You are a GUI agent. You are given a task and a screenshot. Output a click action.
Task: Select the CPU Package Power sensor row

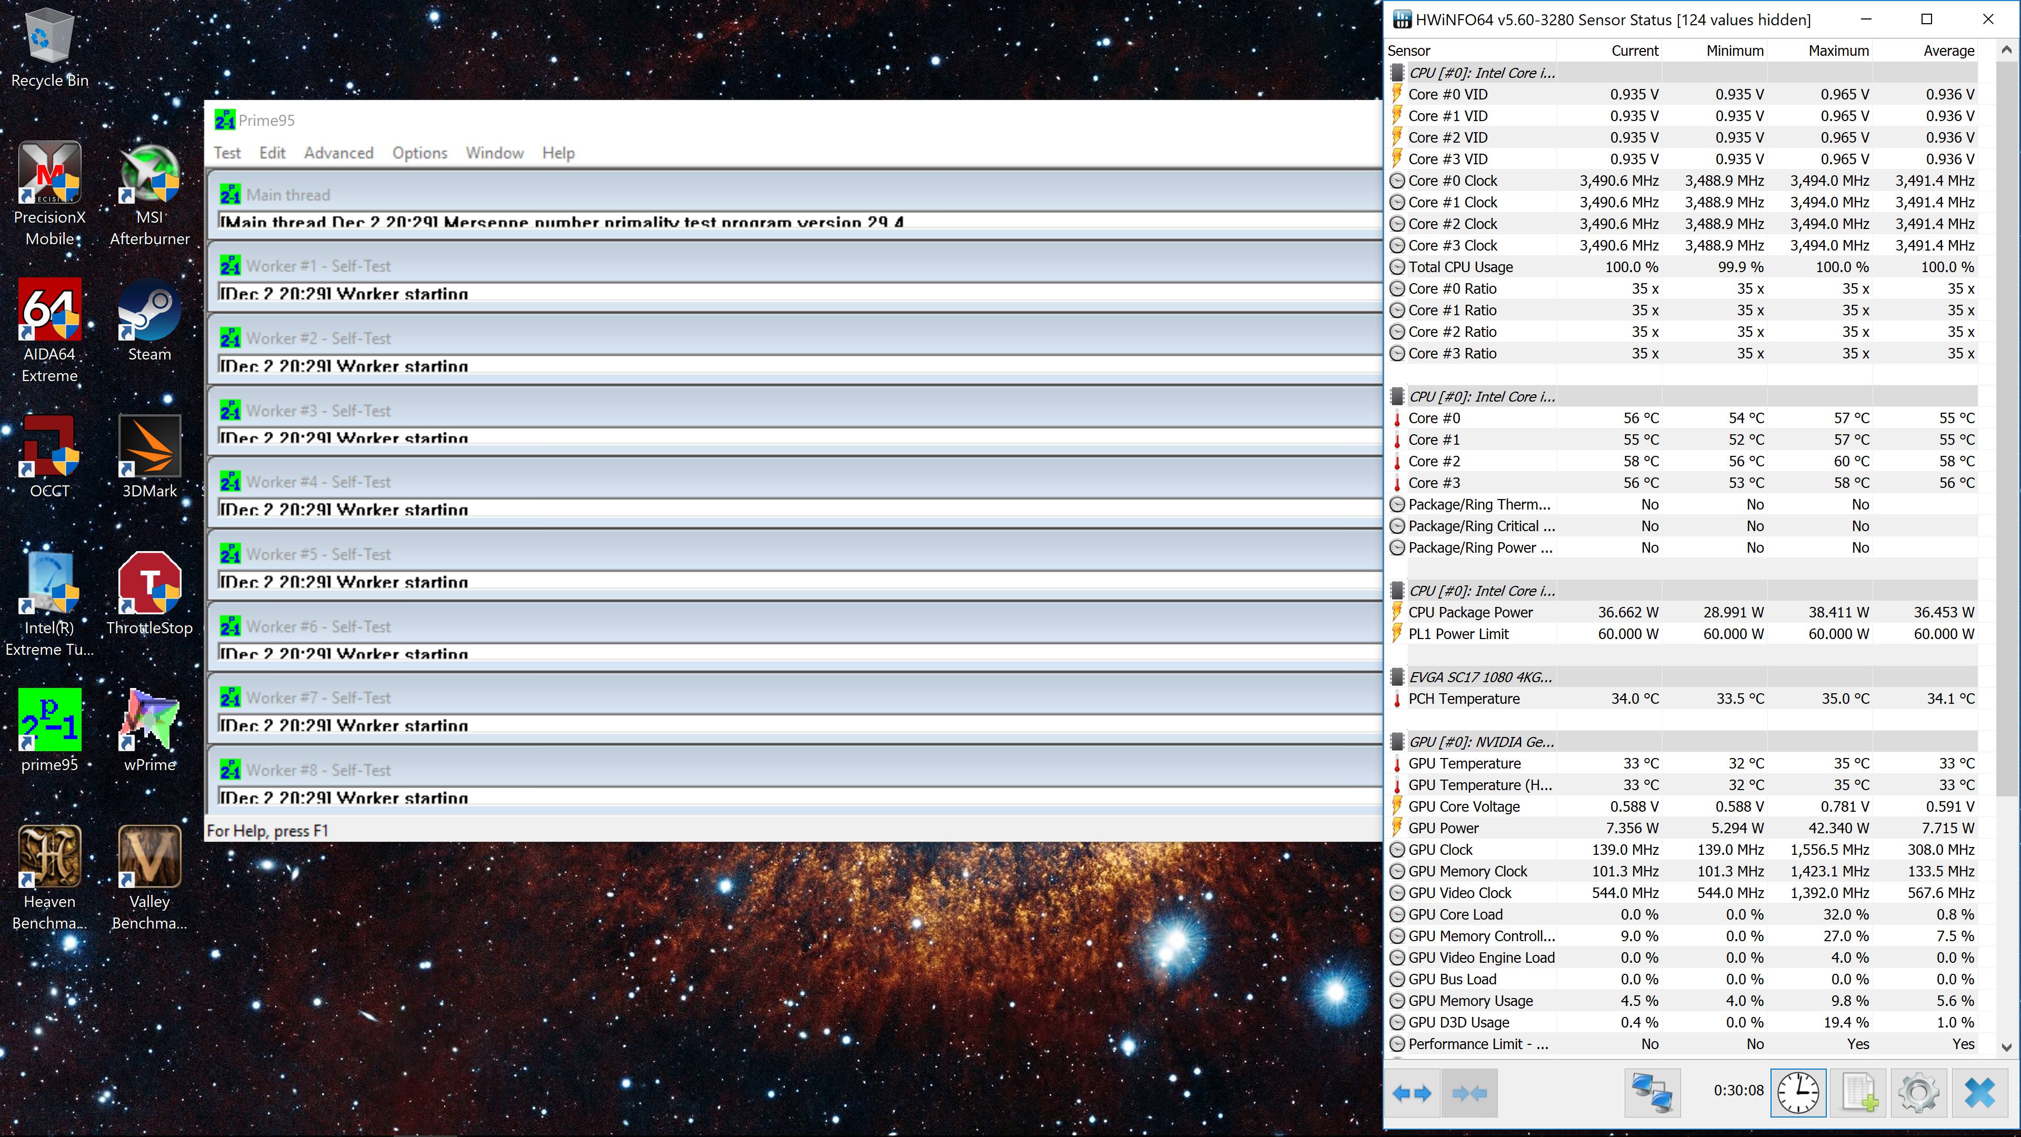(1469, 612)
